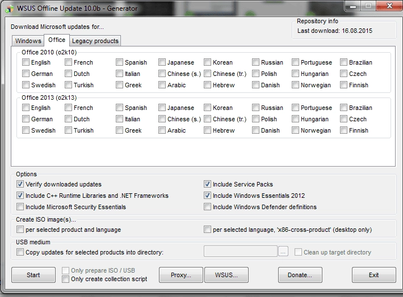Tick Japanese in Office 2010 group
The height and width of the screenshot is (297, 403).
tap(162, 62)
